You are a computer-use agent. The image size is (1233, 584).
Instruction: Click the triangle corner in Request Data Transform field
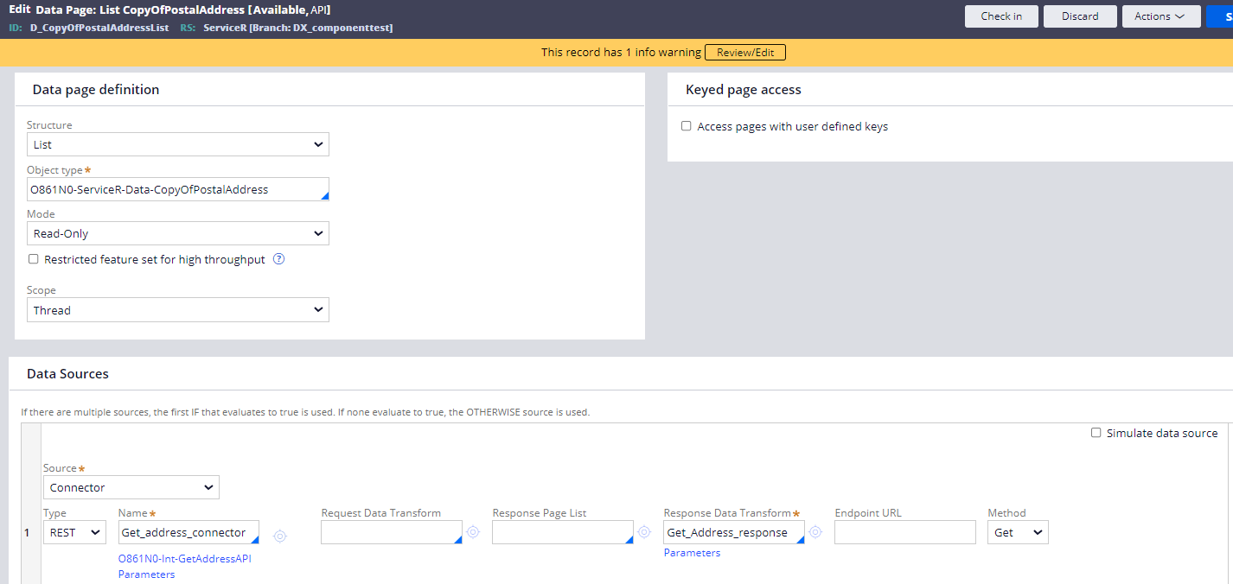click(x=459, y=539)
